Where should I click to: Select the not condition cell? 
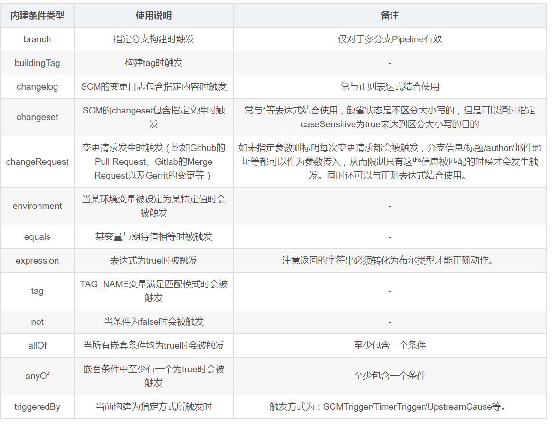[x=37, y=321]
